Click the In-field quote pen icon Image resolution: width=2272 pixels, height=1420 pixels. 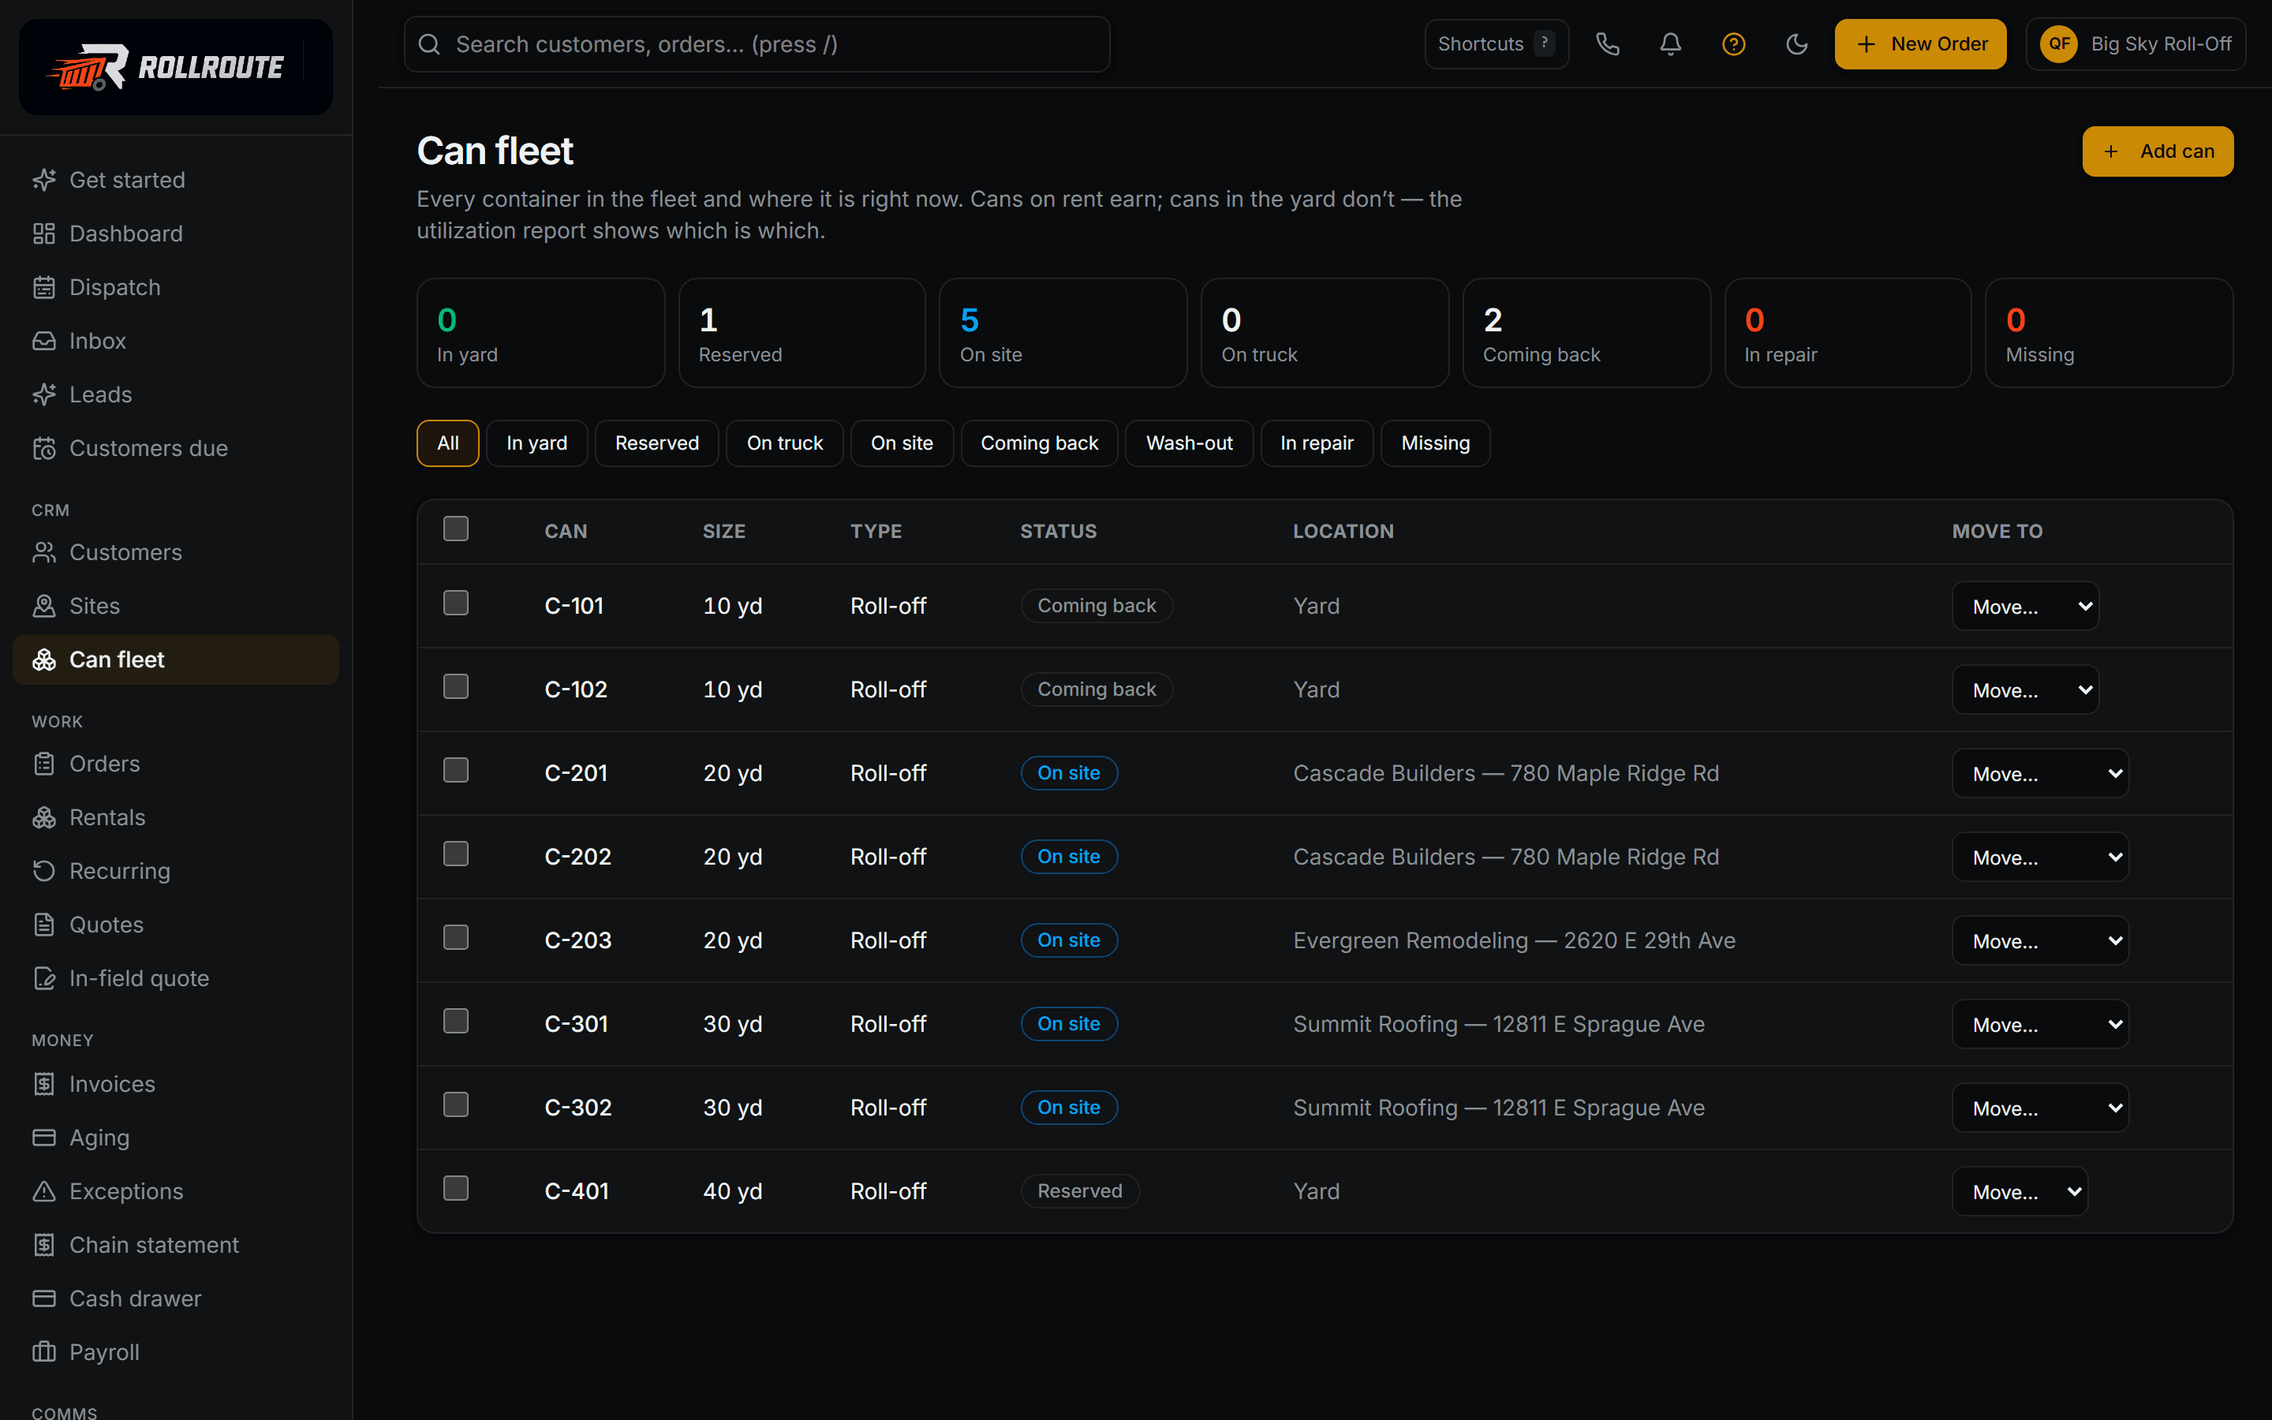pyautogui.click(x=44, y=977)
